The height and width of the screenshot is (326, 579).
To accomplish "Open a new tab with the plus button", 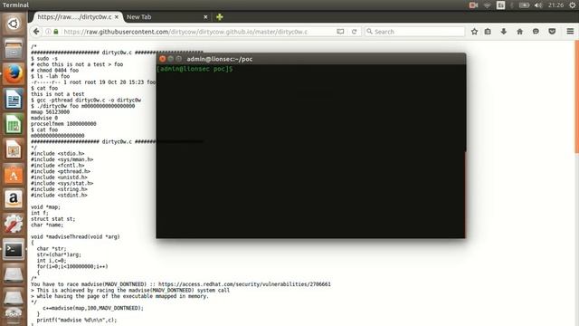I will click(219, 17).
